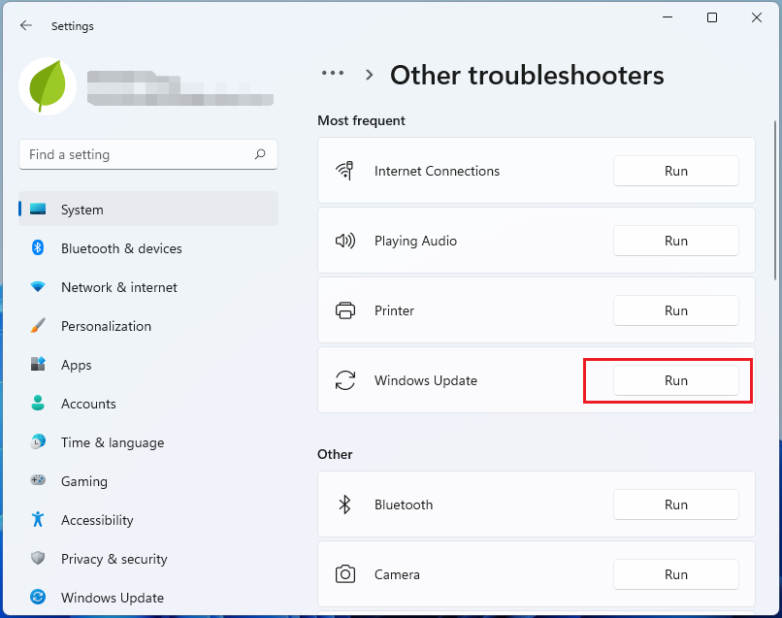Open Windows Update in the sidebar
This screenshot has height=618, width=782.
(148, 597)
